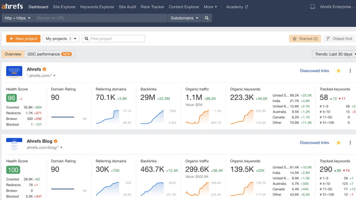Open the Ahrefs Blog project thumbnail
This screenshot has width=356, height=200.
[x=14, y=144]
